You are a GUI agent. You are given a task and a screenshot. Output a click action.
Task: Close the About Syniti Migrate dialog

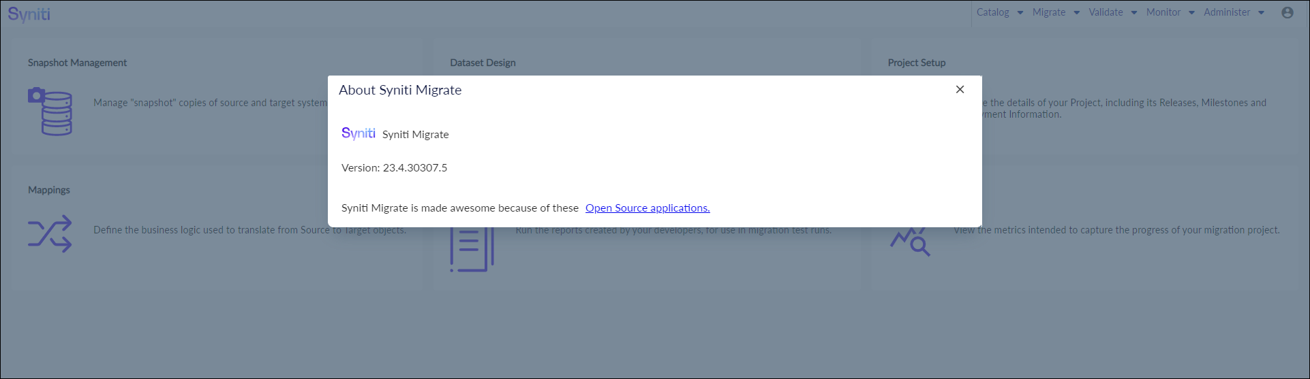tap(960, 90)
